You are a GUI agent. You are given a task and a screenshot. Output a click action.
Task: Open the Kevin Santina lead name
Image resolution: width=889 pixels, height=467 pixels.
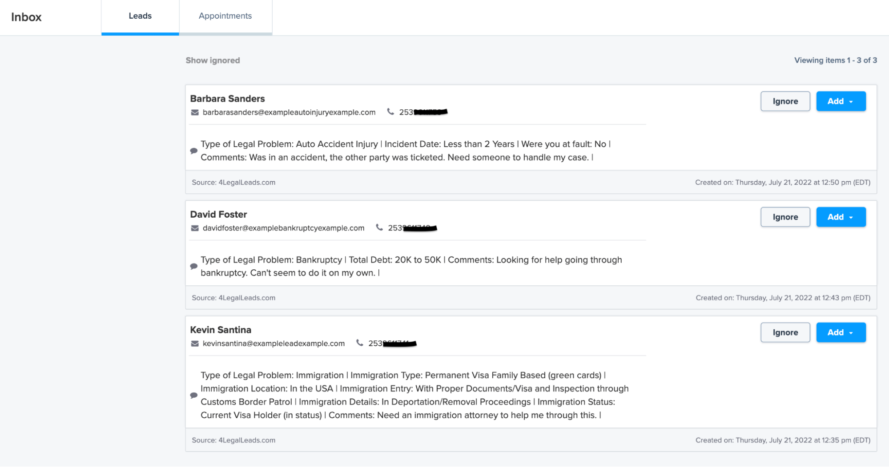(221, 330)
